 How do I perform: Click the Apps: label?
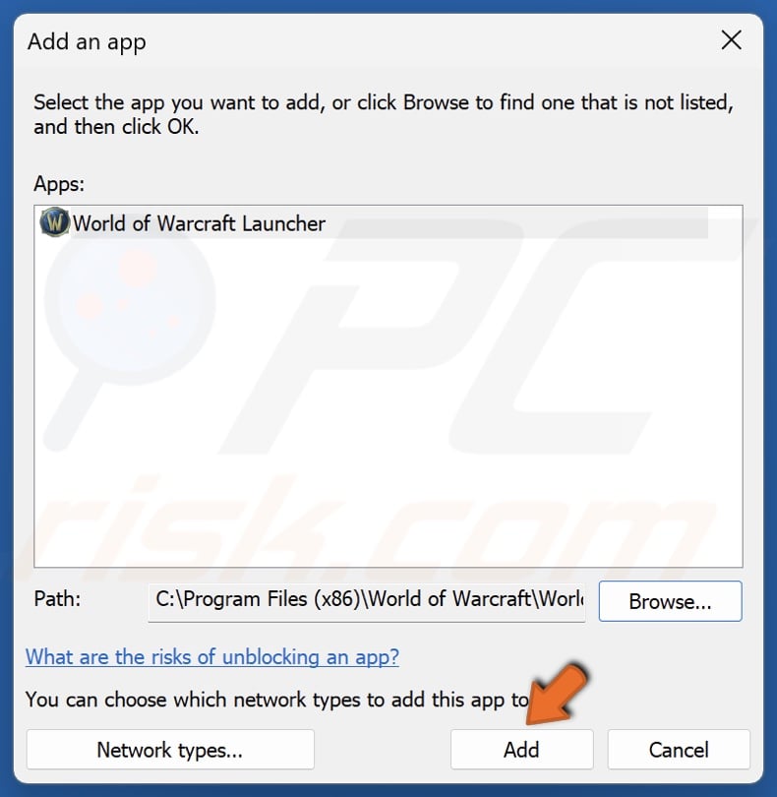[x=59, y=183]
